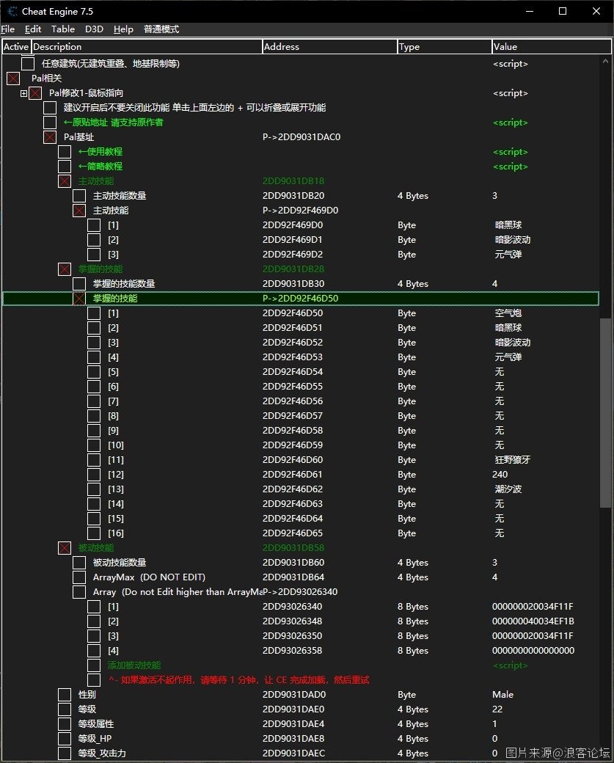The image size is (614, 763).
Task: Toggle the 等级_HP checkbox
Action: (65, 738)
